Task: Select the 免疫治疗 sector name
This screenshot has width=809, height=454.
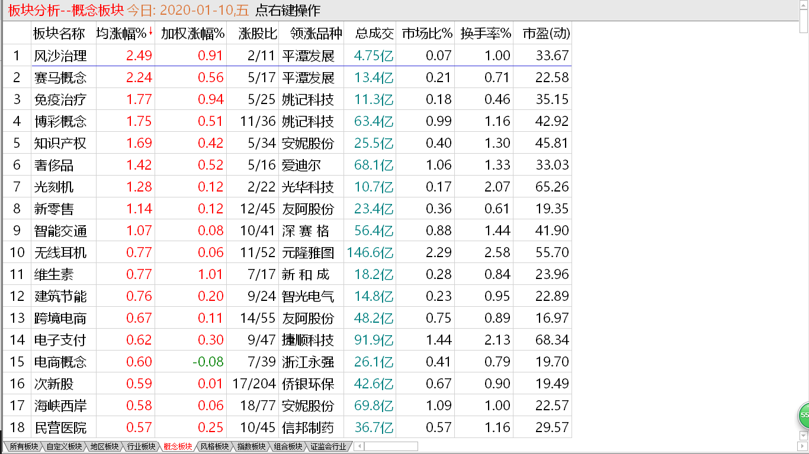Action: [x=60, y=99]
